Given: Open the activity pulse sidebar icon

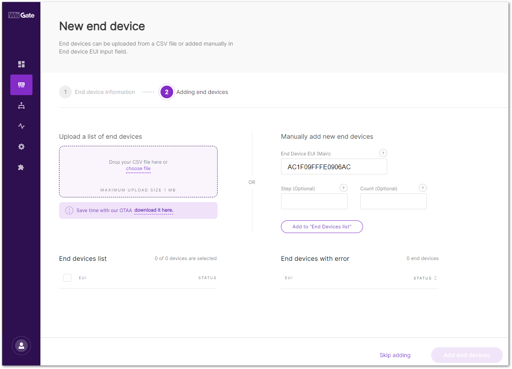Looking at the screenshot, I should point(21,126).
